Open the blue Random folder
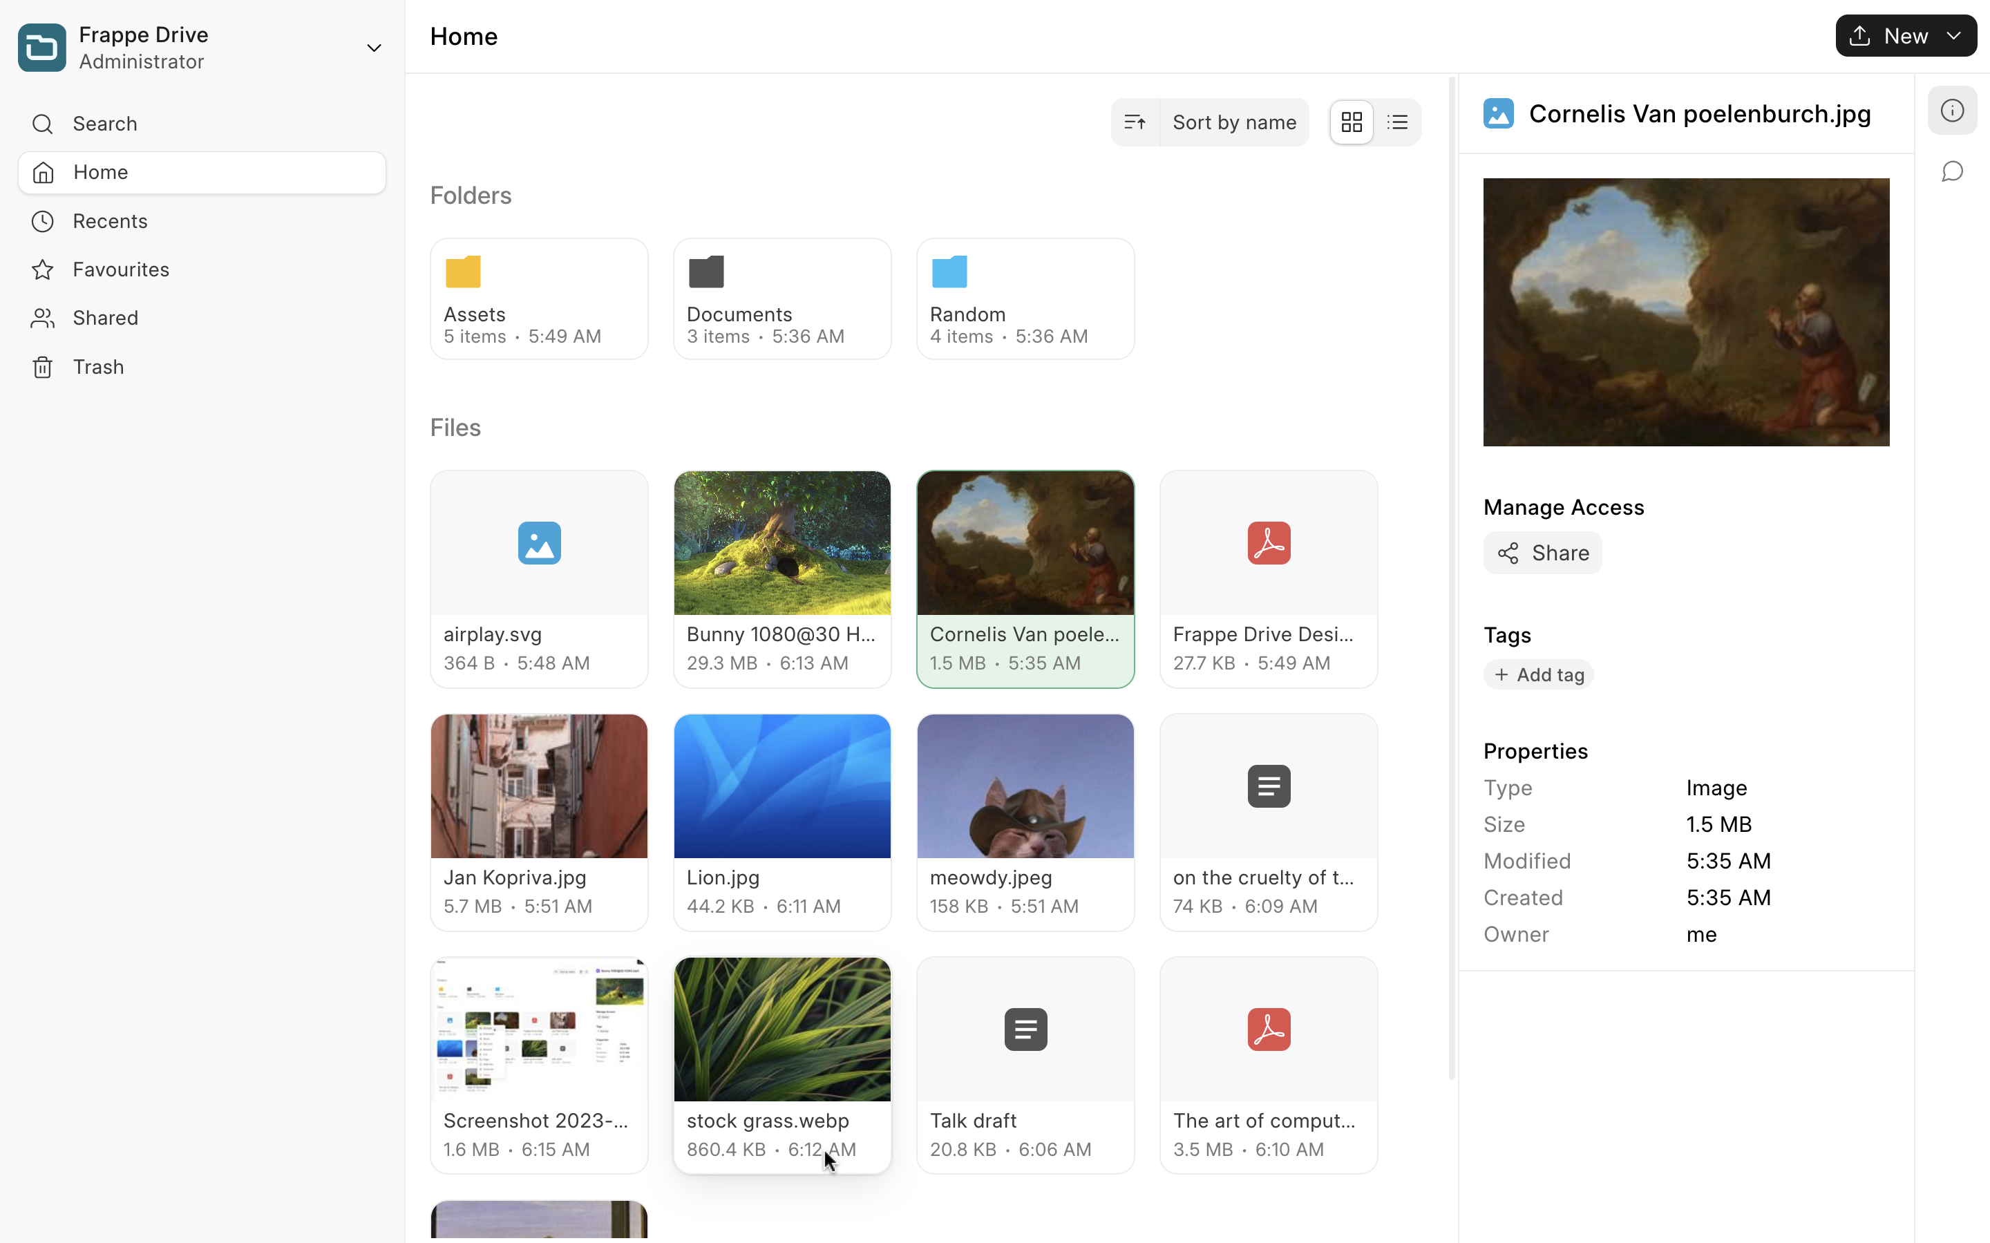 (1024, 298)
